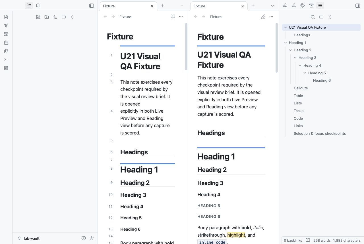Create new canvas from ribbon icon
This screenshot has height=244, width=364.
6,34
